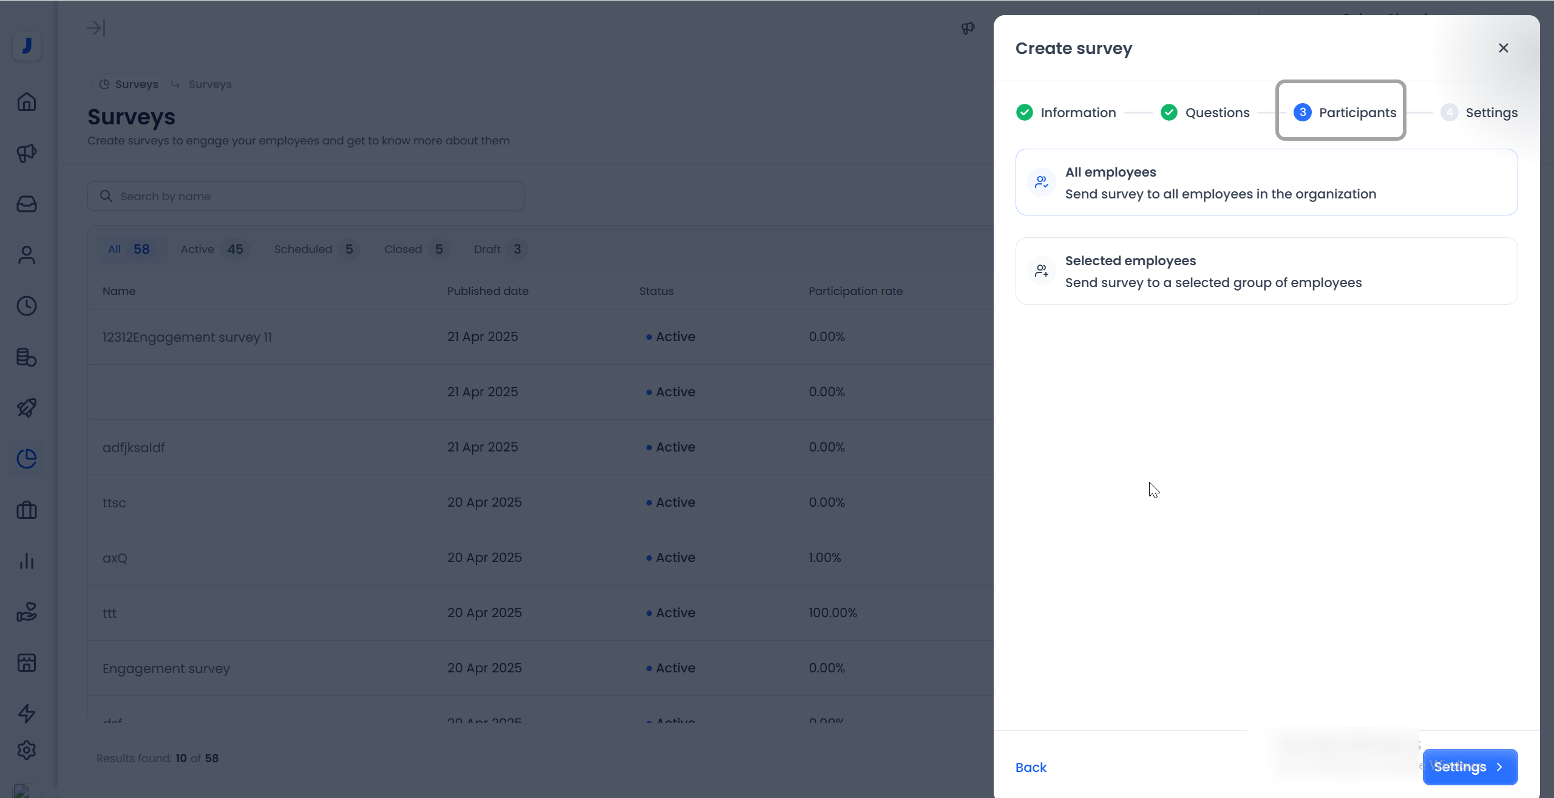Open the settings gear in sidebar
The width and height of the screenshot is (1554, 798).
(26, 751)
